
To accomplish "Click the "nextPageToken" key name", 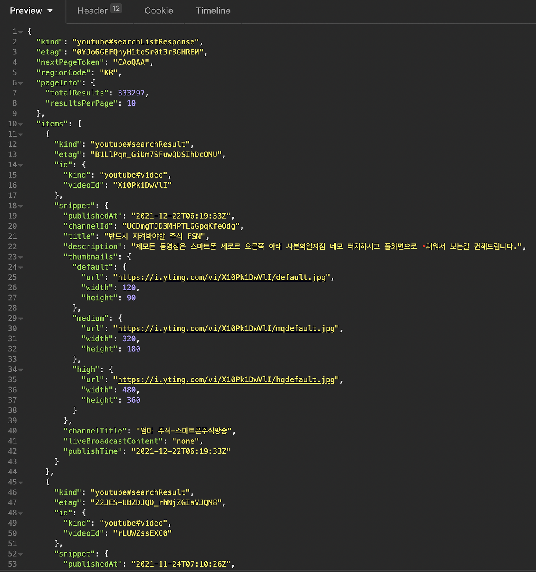I will click(x=70, y=62).
